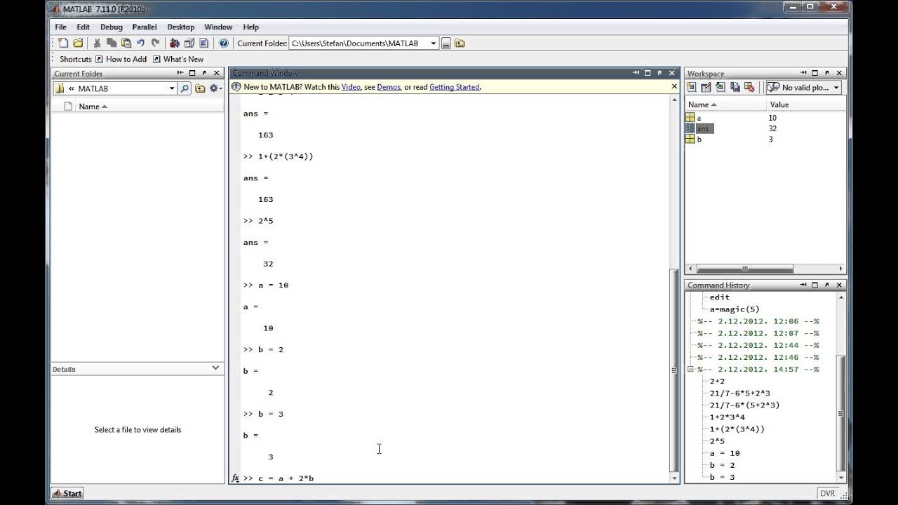Open the Profiler icon in the toolbar

204,43
